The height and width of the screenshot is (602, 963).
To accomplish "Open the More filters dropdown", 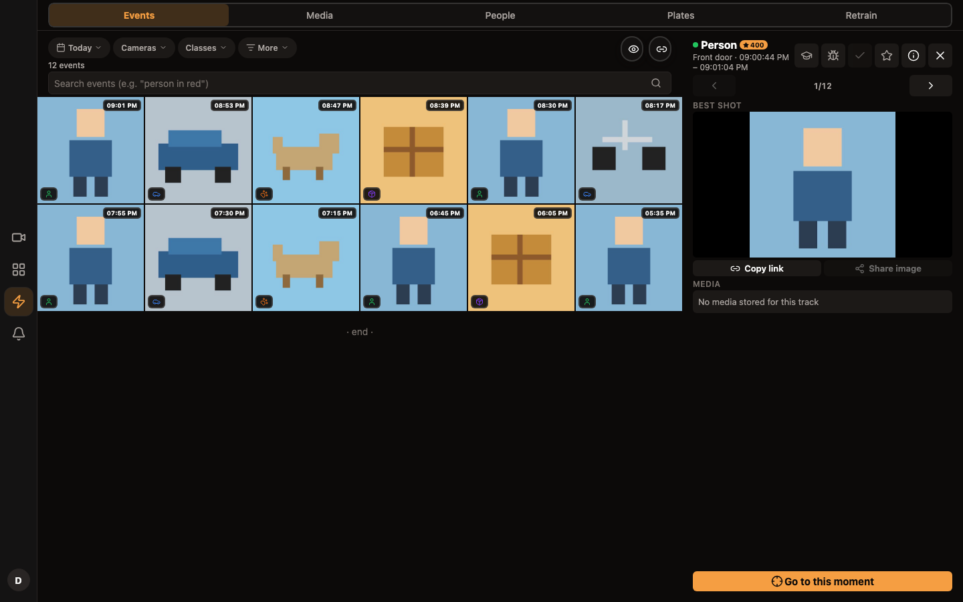I will 267,47.
